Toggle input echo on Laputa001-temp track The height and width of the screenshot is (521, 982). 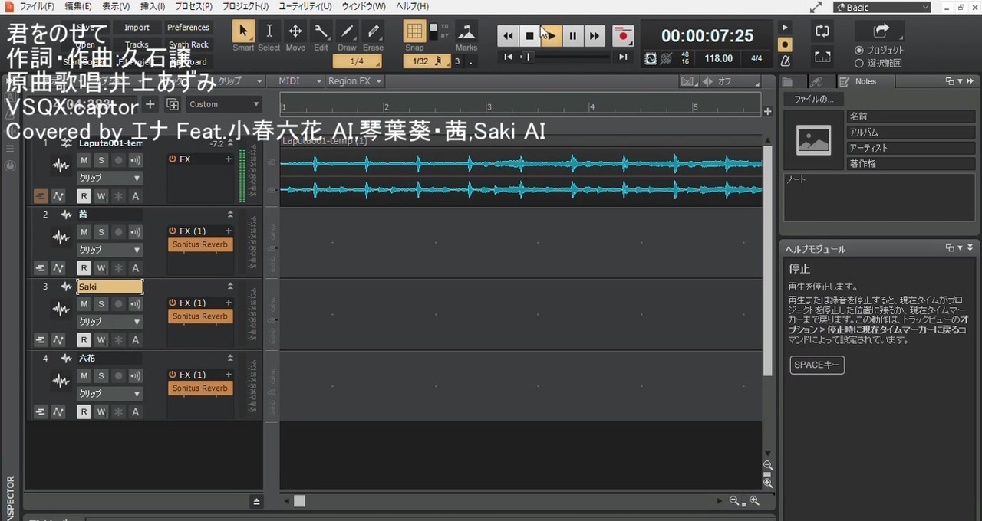tap(136, 160)
